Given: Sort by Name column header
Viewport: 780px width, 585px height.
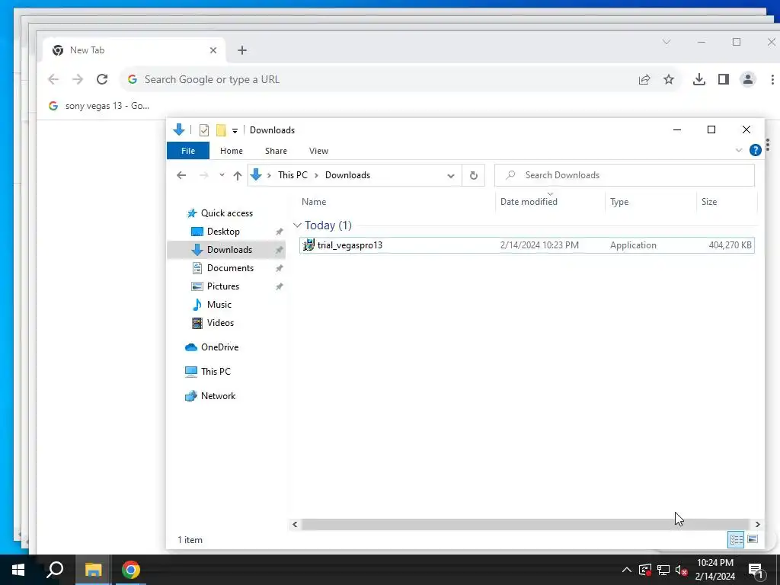Looking at the screenshot, I should (314, 201).
